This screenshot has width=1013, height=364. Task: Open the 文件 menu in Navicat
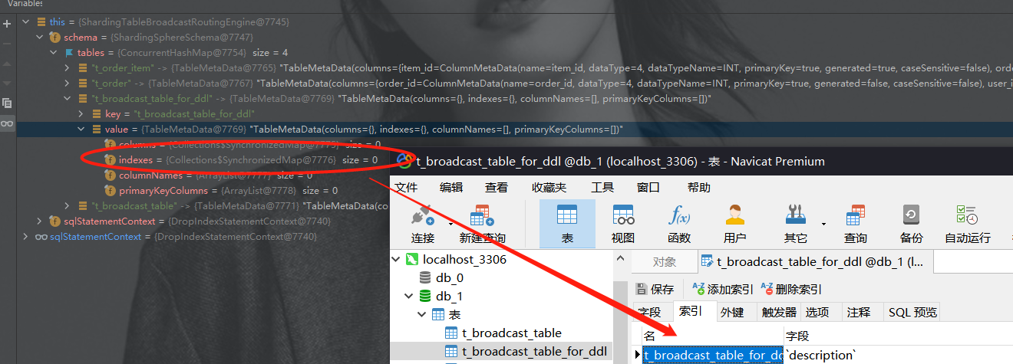coord(406,187)
